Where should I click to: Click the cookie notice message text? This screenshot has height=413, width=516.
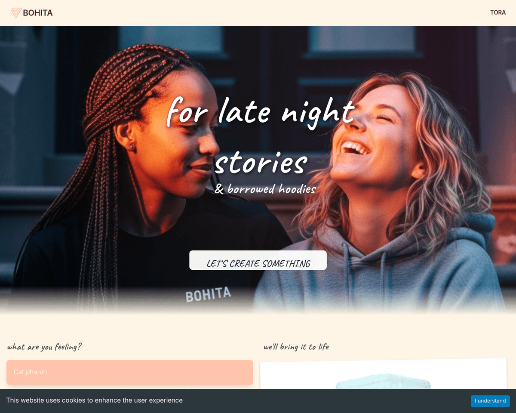pyautogui.click(x=94, y=401)
